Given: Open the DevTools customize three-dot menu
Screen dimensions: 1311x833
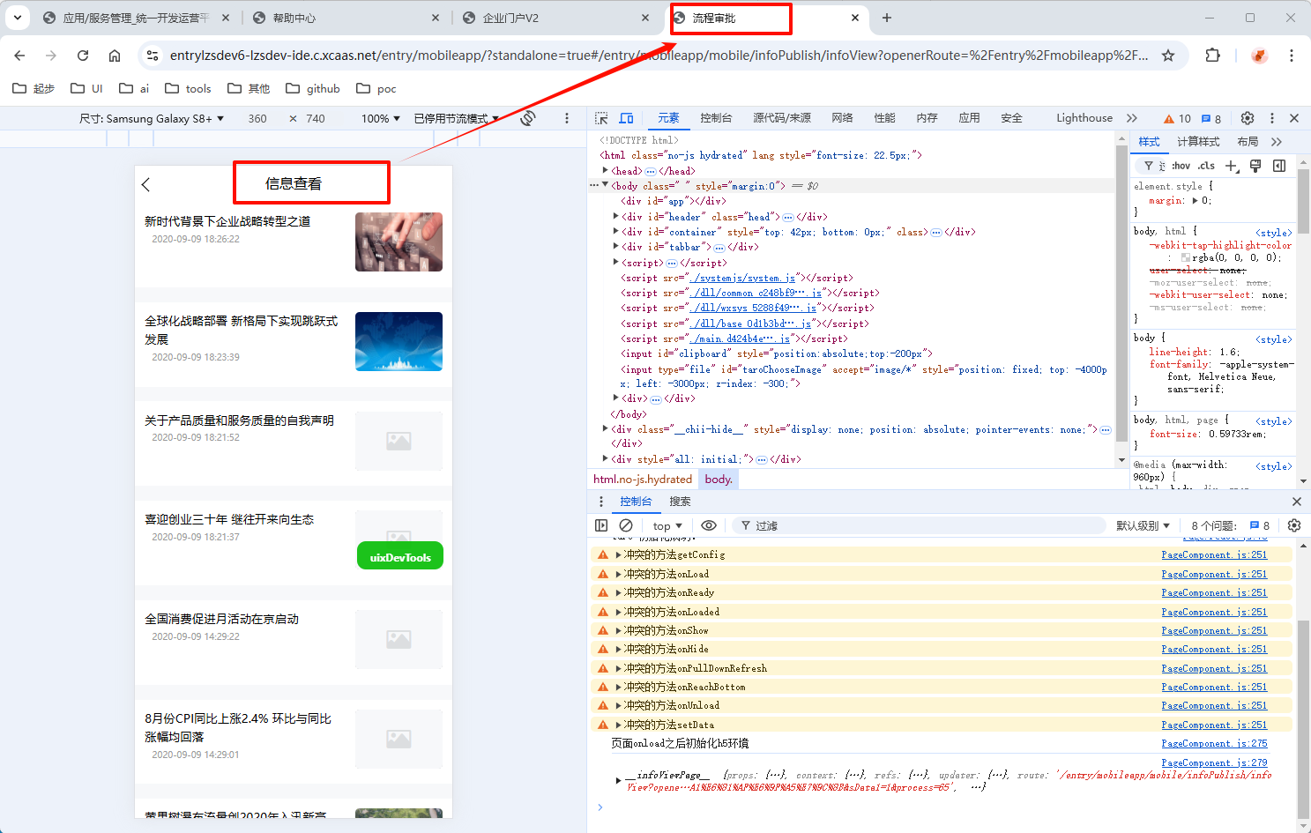Looking at the screenshot, I should pyautogui.click(x=1271, y=118).
